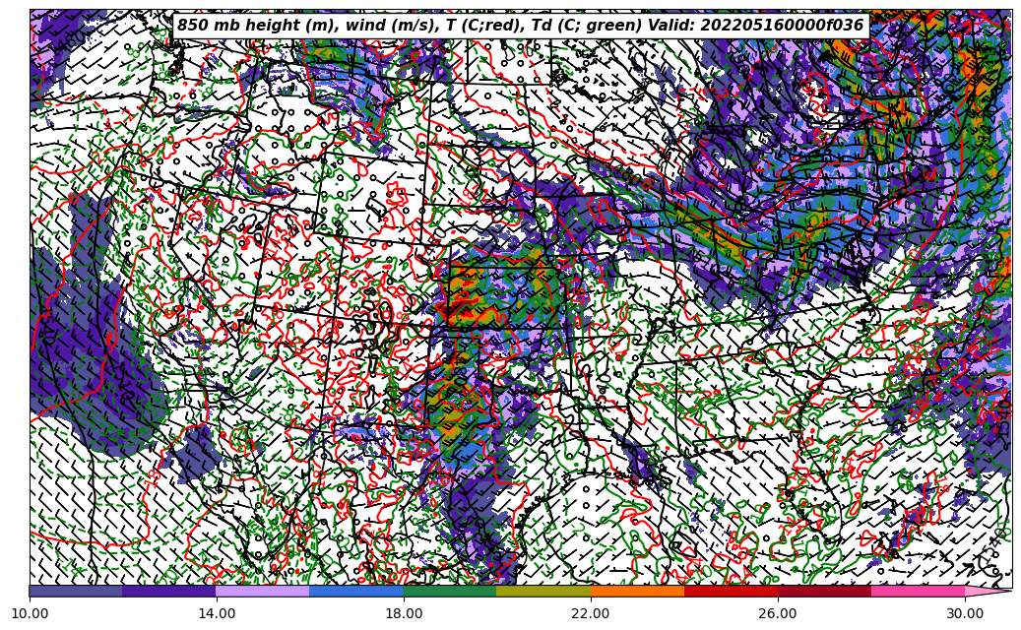Click the pink 28–30 colorbar segment
Screen dimensions: 1021x630
tap(918, 591)
